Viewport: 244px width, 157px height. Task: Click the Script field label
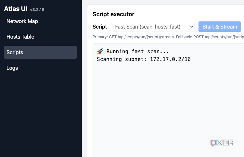click(x=100, y=27)
